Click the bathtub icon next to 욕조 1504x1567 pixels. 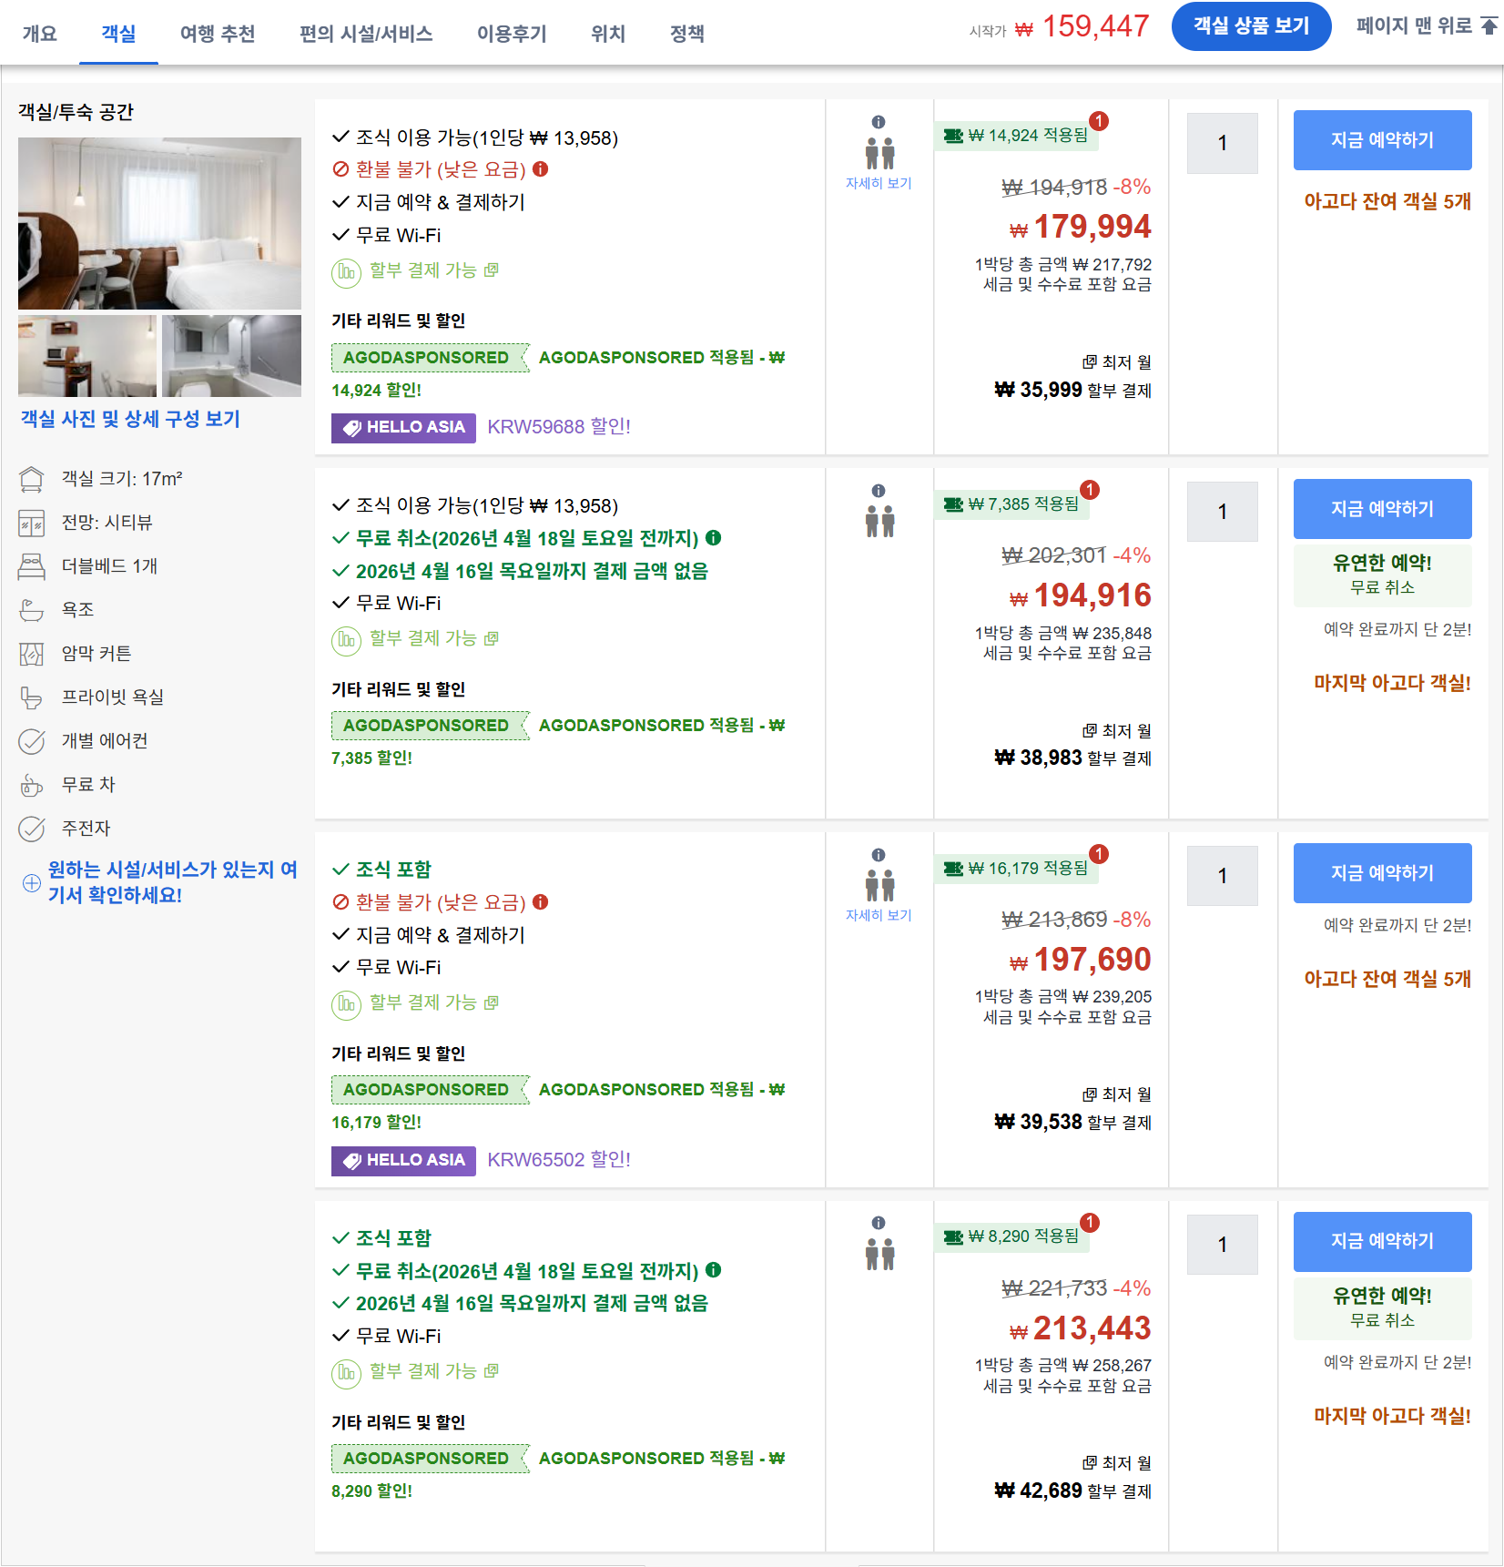point(32,609)
